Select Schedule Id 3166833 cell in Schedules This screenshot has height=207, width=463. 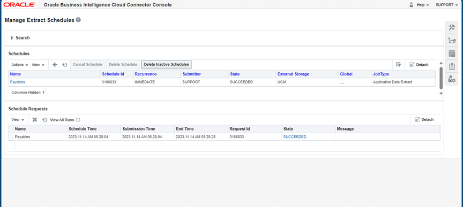(109, 82)
